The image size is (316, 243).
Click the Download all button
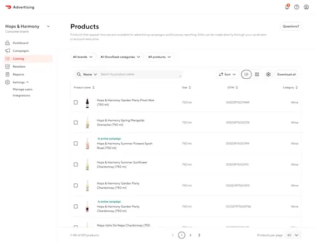click(x=286, y=74)
